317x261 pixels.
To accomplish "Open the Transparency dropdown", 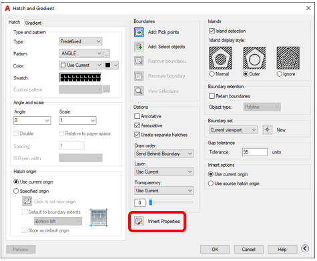I will [x=164, y=191].
